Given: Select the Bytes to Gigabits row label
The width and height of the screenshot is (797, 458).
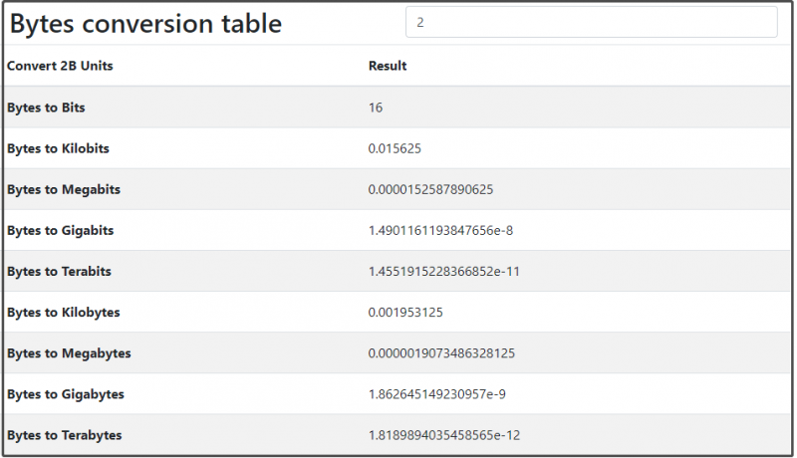Looking at the screenshot, I should (60, 231).
